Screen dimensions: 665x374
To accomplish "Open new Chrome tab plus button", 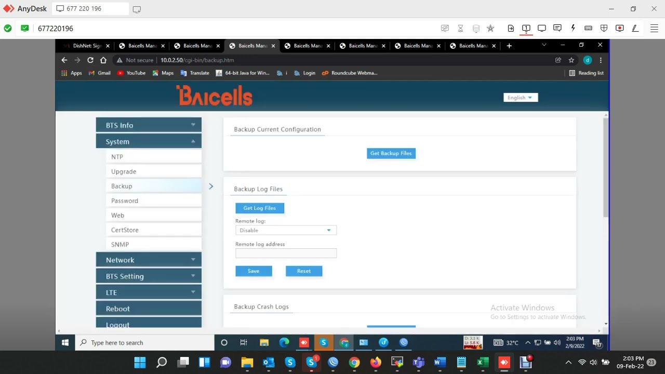I will 509,46.
